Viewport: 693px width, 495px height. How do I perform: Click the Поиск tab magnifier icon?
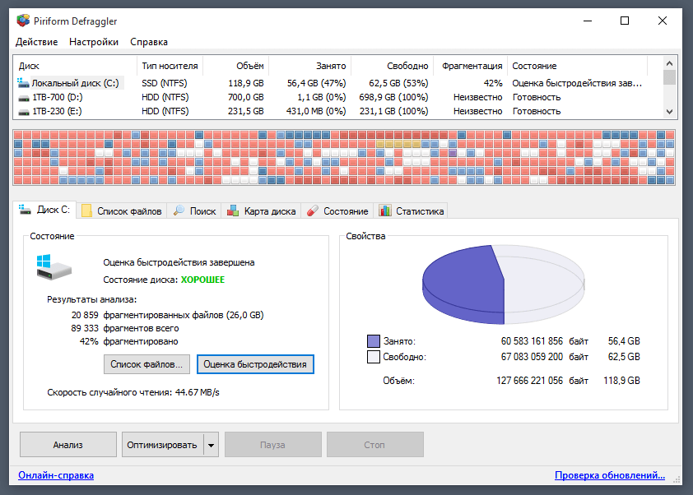coord(179,210)
